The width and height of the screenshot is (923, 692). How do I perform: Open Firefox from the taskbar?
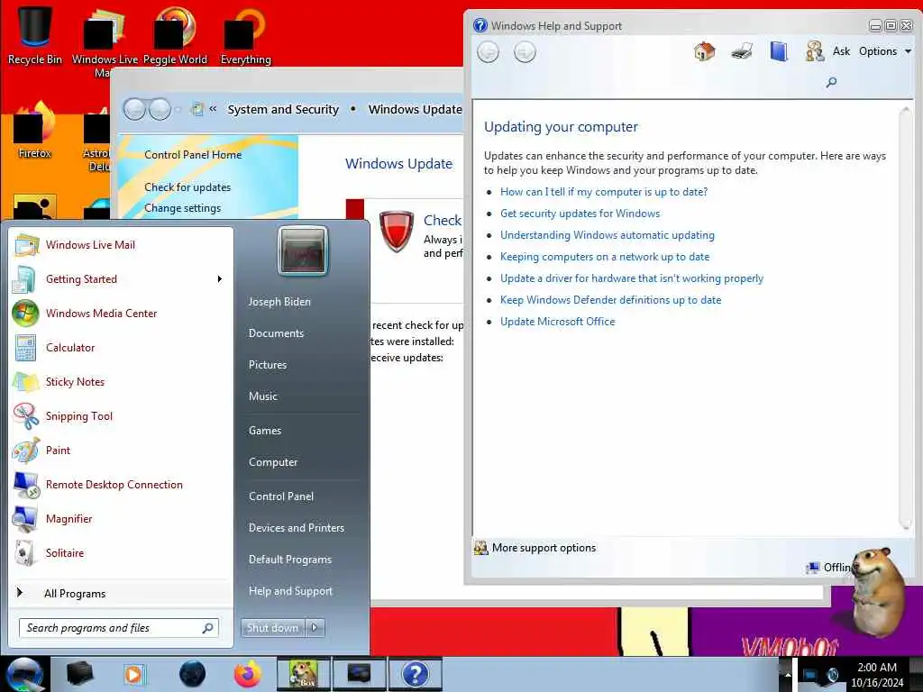pyautogui.click(x=248, y=674)
